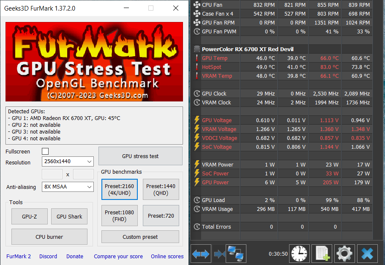Select the GPU Power label
The width and height of the screenshot is (385, 265).
[x=216, y=182]
